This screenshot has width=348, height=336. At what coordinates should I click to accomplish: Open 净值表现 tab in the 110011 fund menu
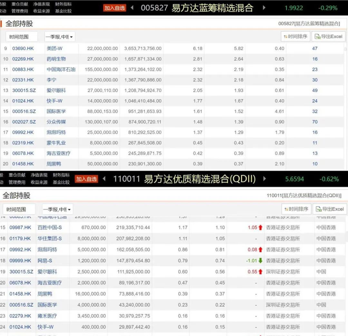tap(39, 175)
